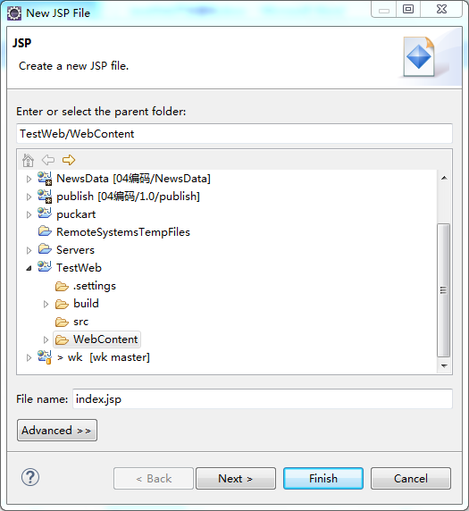Expand the Servers folder node
This screenshot has height=511, width=469.
(x=29, y=250)
